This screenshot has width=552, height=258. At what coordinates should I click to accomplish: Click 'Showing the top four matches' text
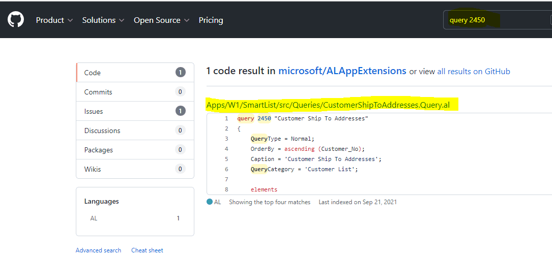coord(270,202)
